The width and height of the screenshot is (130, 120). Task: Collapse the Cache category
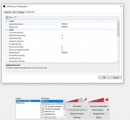click(x=7, y=21)
